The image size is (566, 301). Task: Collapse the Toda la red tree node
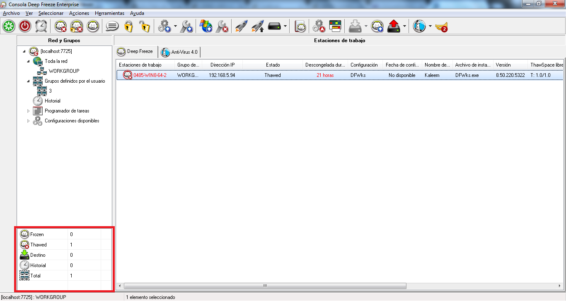coord(28,61)
